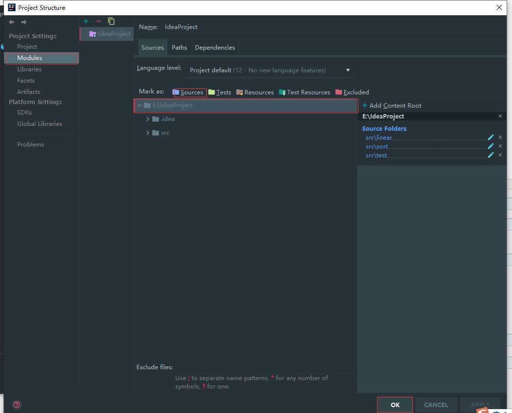The width and height of the screenshot is (512, 413).
Task: Unmark src\test as source folder
Action: (x=500, y=155)
